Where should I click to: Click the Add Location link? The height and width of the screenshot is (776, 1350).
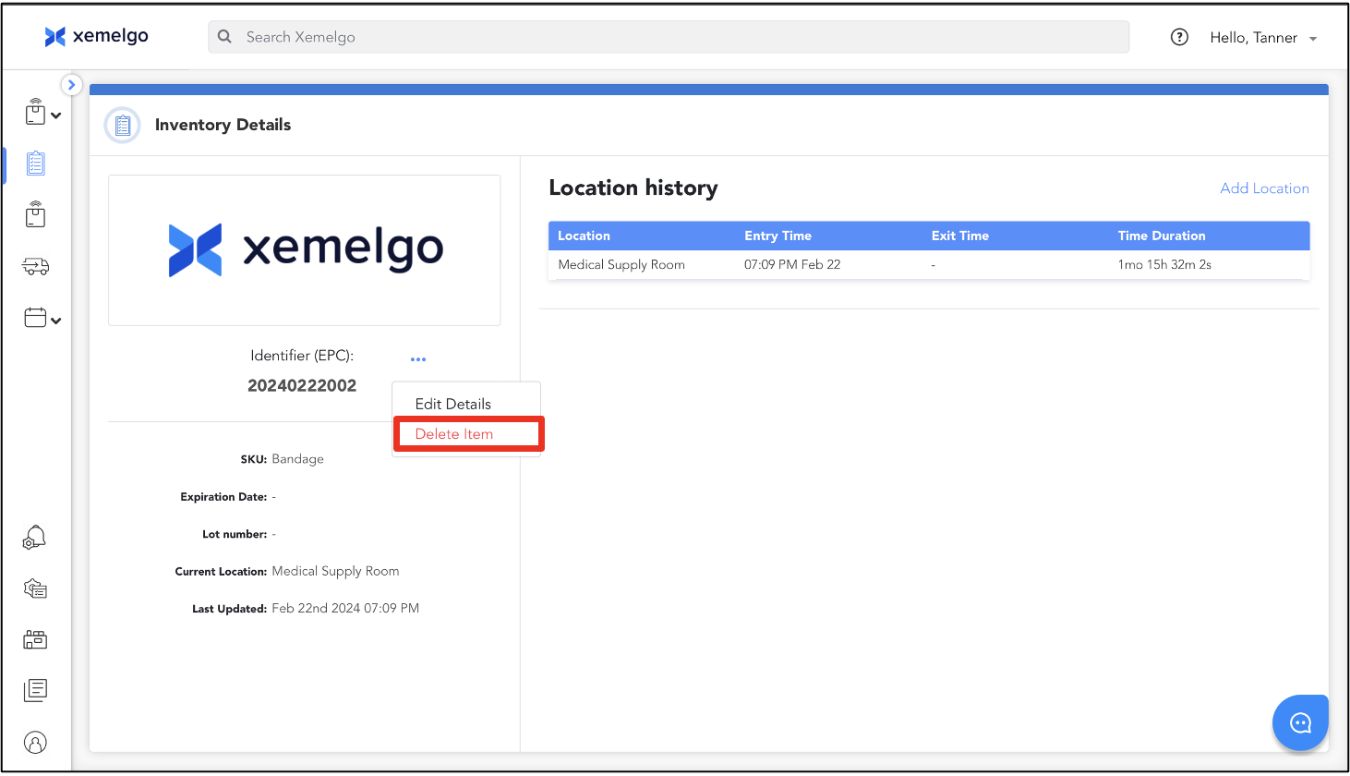pyautogui.click(x=1264, y=188)
